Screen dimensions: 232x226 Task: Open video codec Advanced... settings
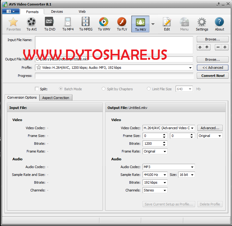pyautogui.click(x=210, y=128)
